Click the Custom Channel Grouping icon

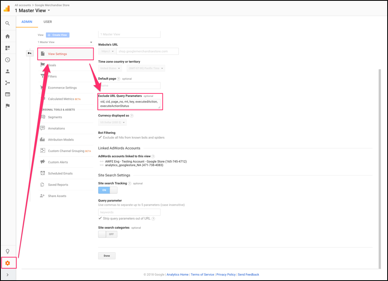[42, 150]
